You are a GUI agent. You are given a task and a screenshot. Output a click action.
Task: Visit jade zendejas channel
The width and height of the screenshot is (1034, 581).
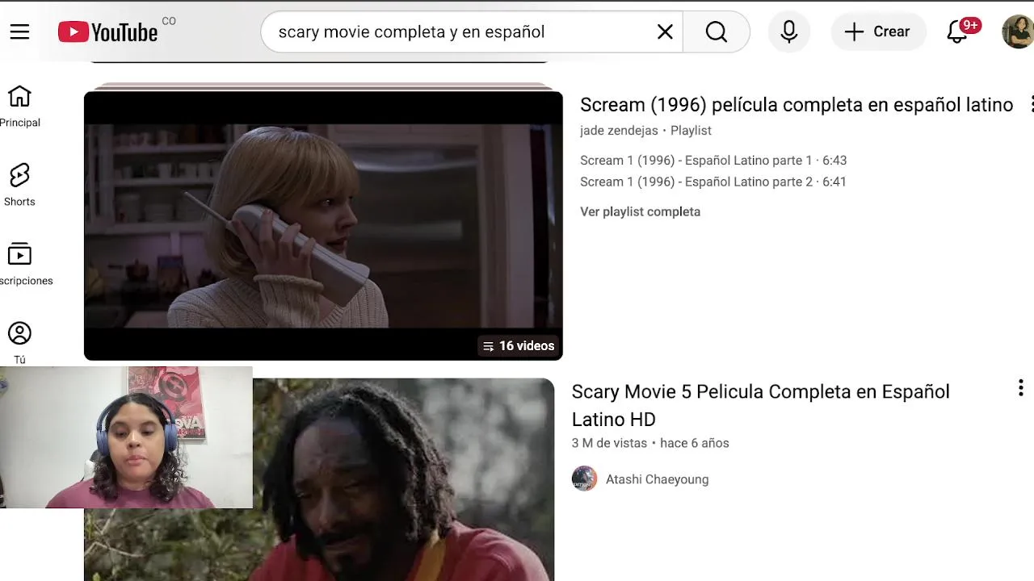click(x=619, y=131)
